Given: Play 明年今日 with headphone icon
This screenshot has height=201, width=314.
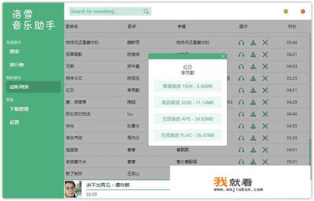Looking at the screenshot, I should (x=241, y=78).
